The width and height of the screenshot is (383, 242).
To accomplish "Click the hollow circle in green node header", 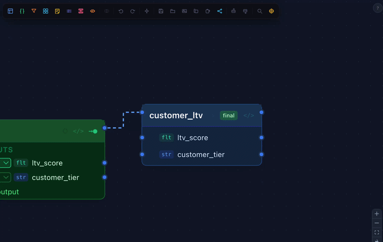I will (65, 131).
